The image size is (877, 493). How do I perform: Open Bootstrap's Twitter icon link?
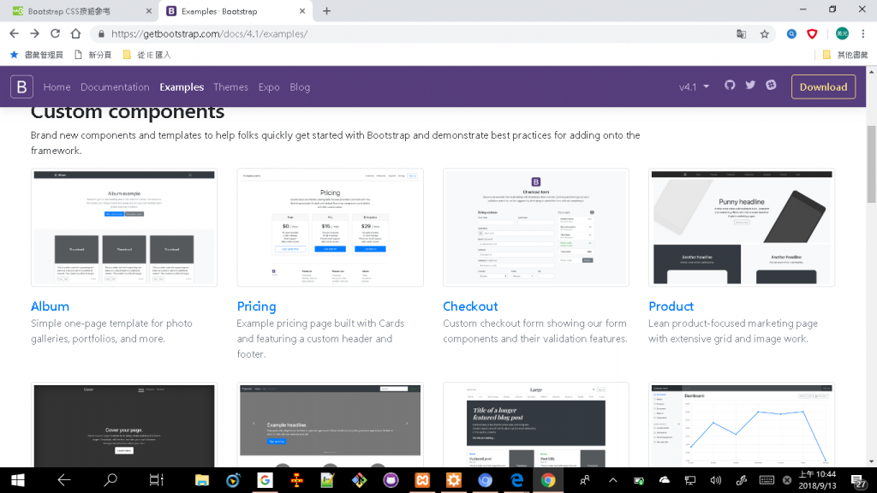click(750, 85)
